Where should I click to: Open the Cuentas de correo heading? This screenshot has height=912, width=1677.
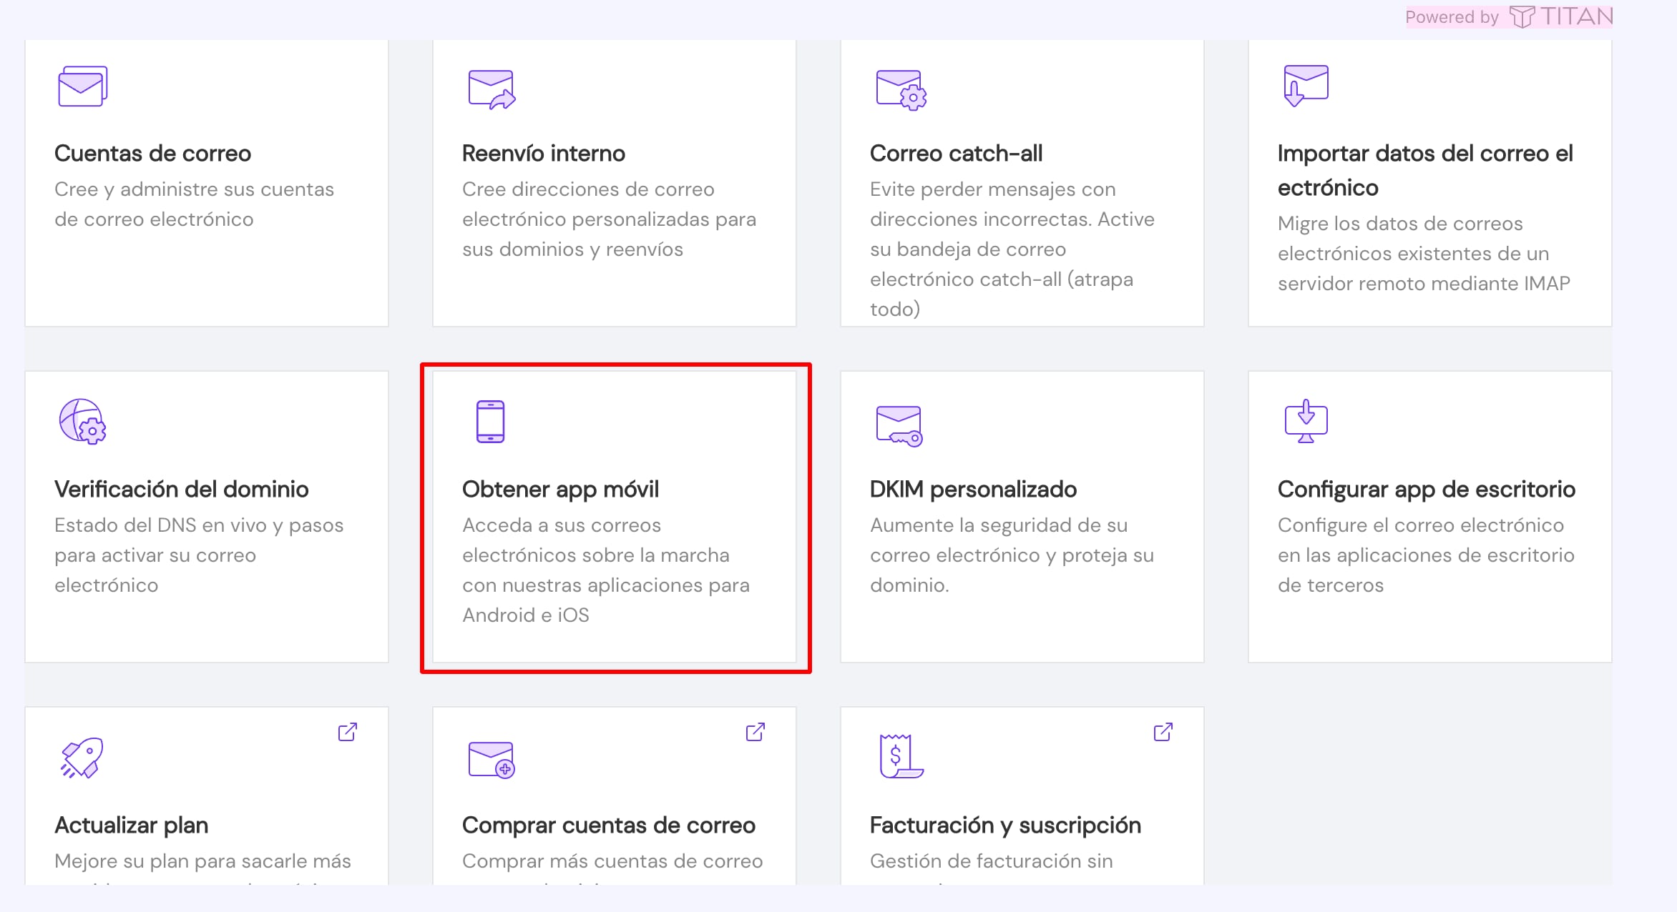152,153
